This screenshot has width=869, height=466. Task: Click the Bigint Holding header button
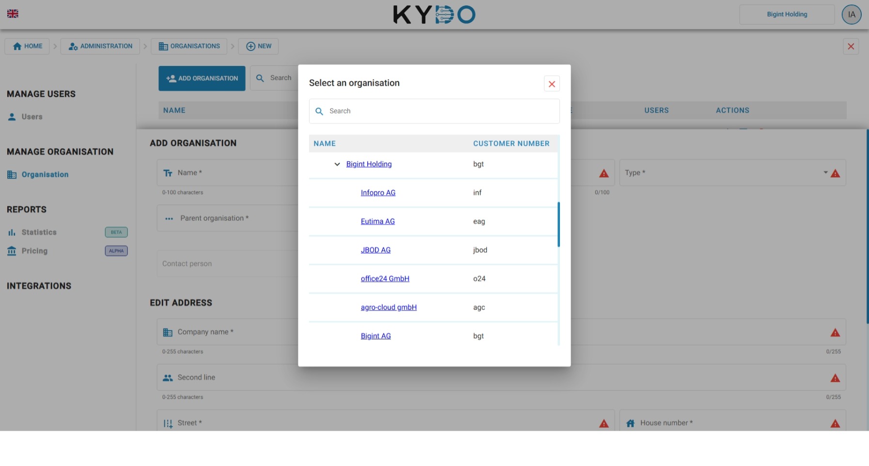pyautogui.click(x=787, y=15)
